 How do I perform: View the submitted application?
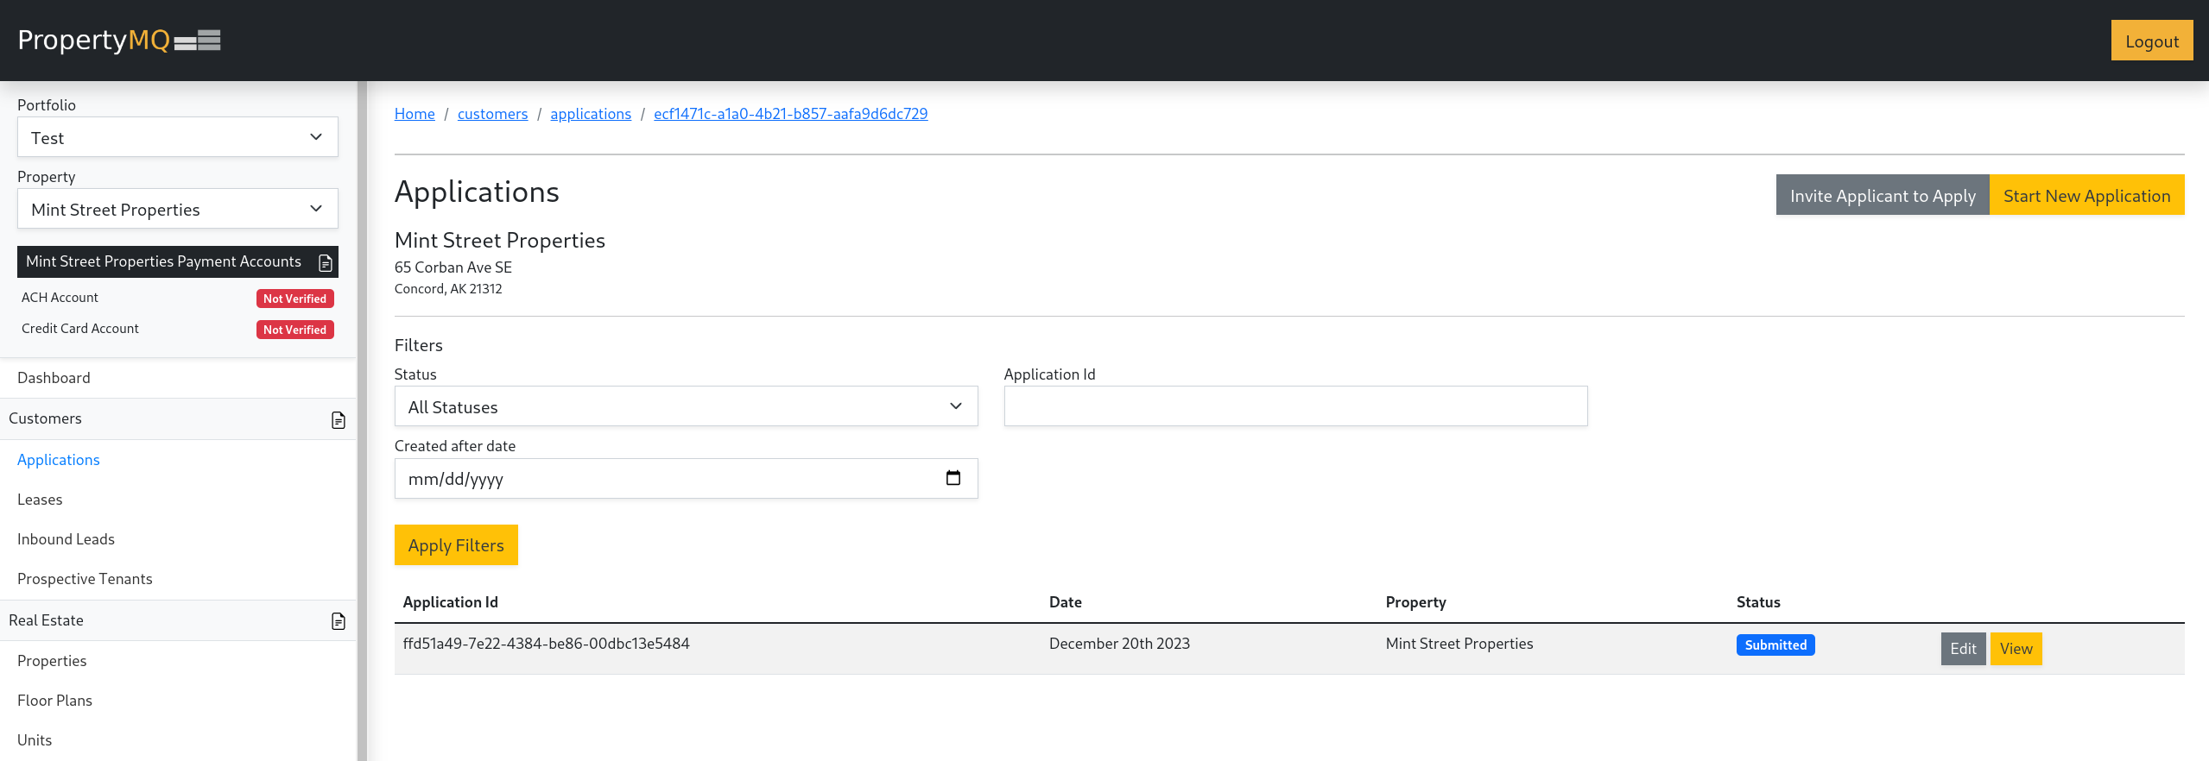(2016, 649)
